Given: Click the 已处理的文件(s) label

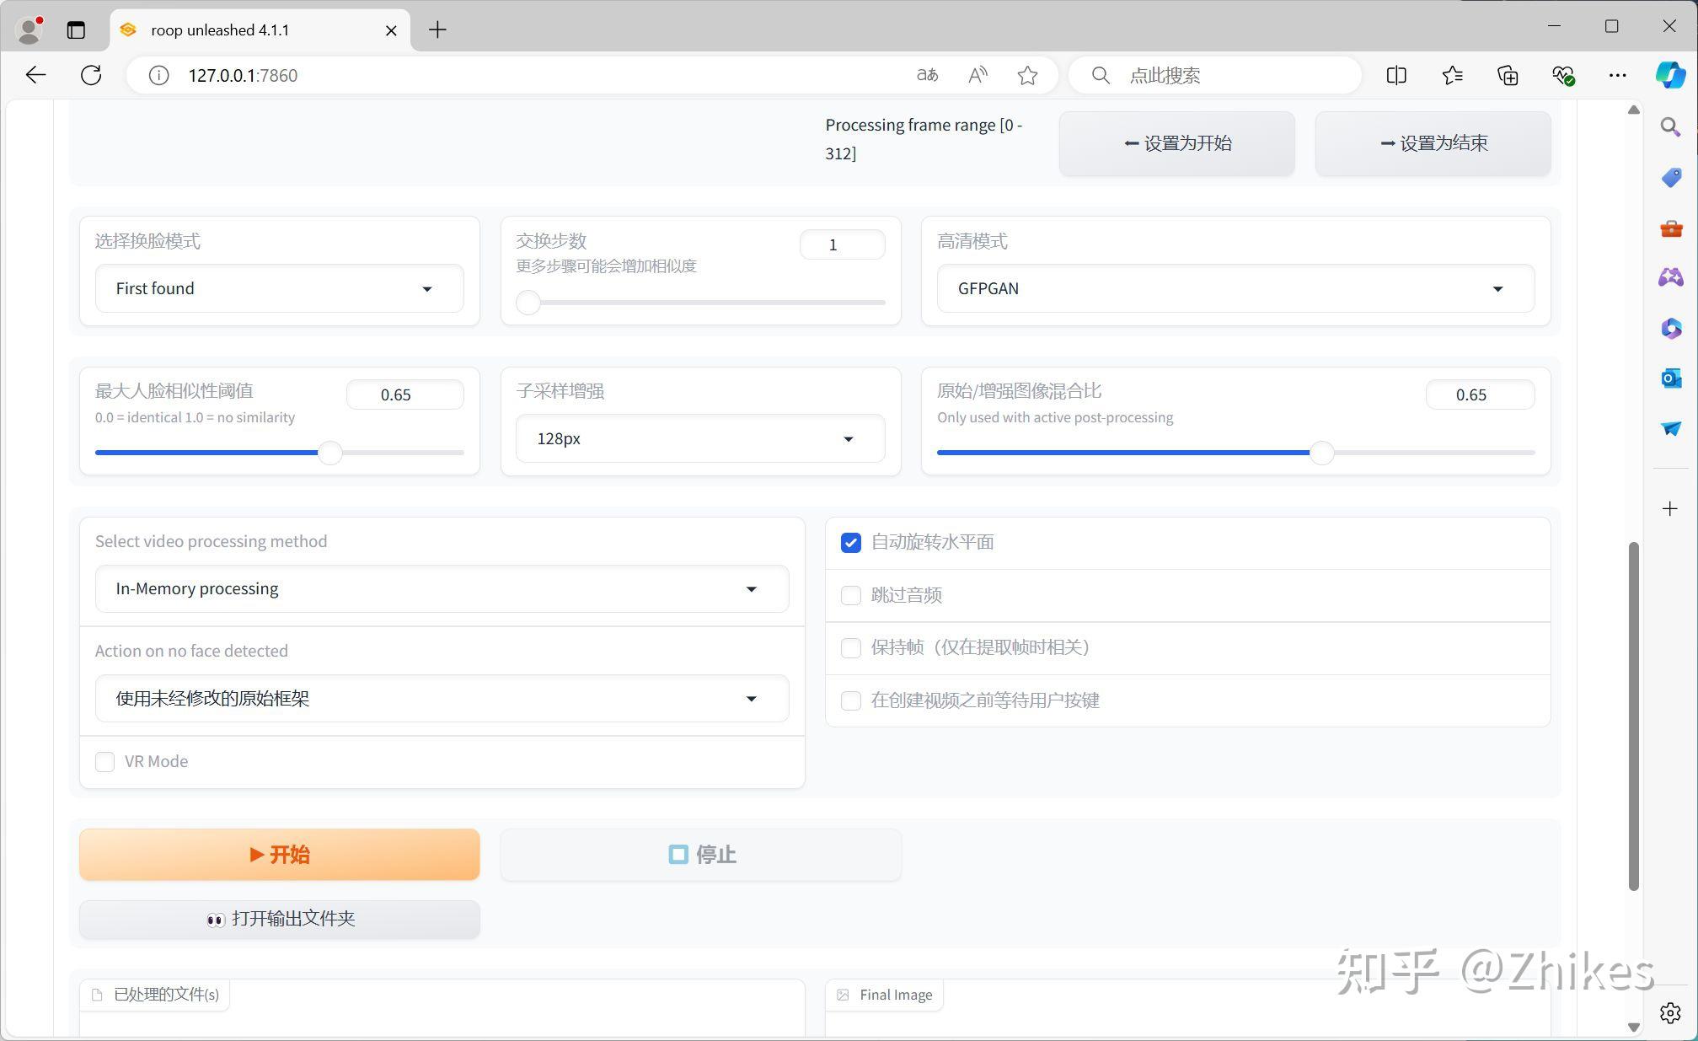Looking at the screenshot, I should tap(155, 995).
